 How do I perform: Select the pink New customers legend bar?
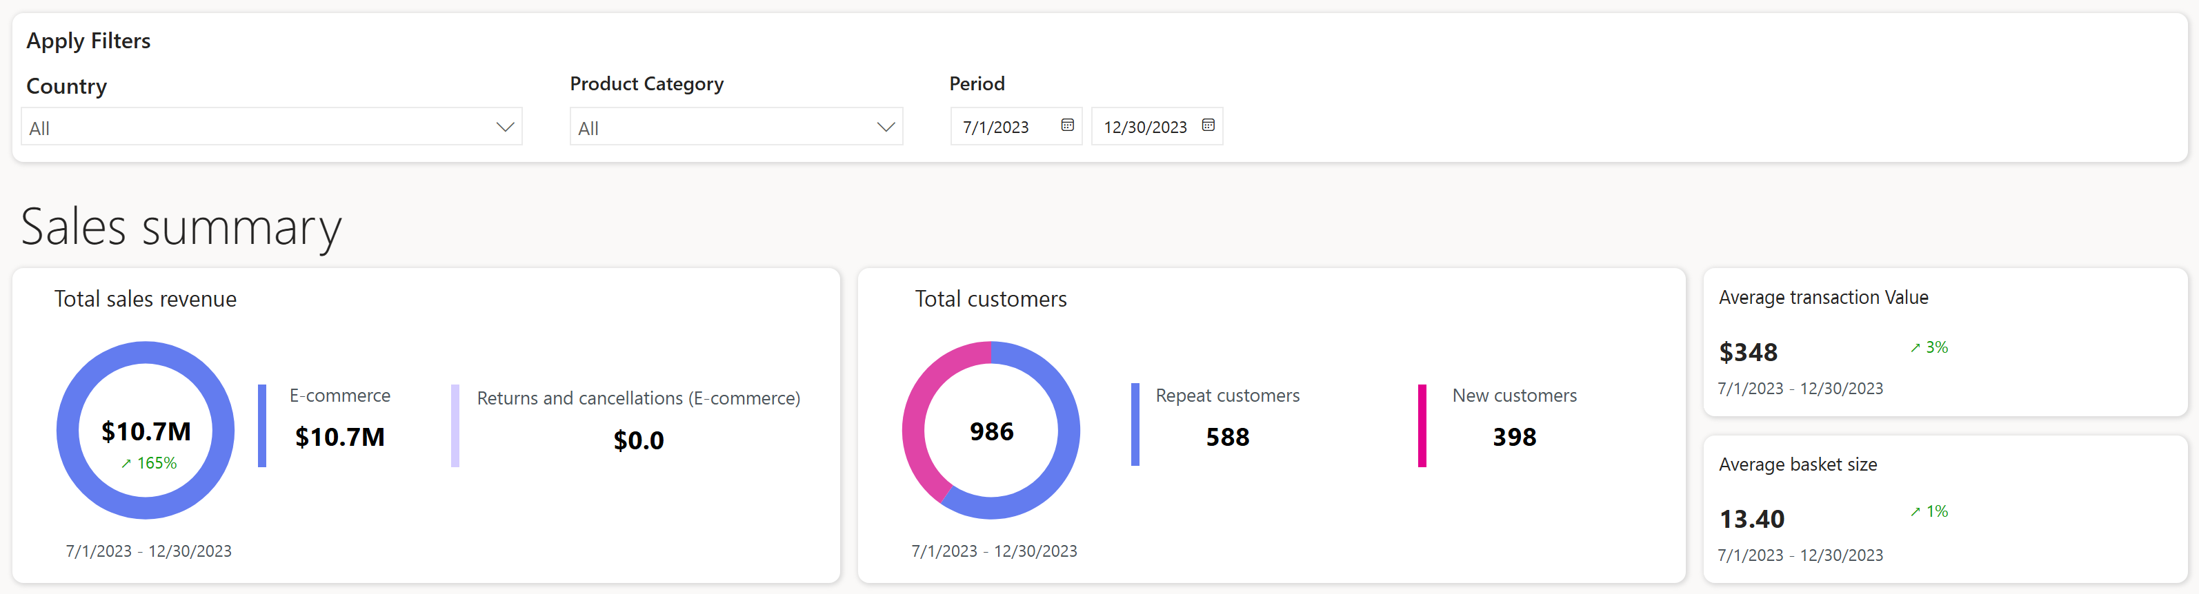tap(1422, 426)
